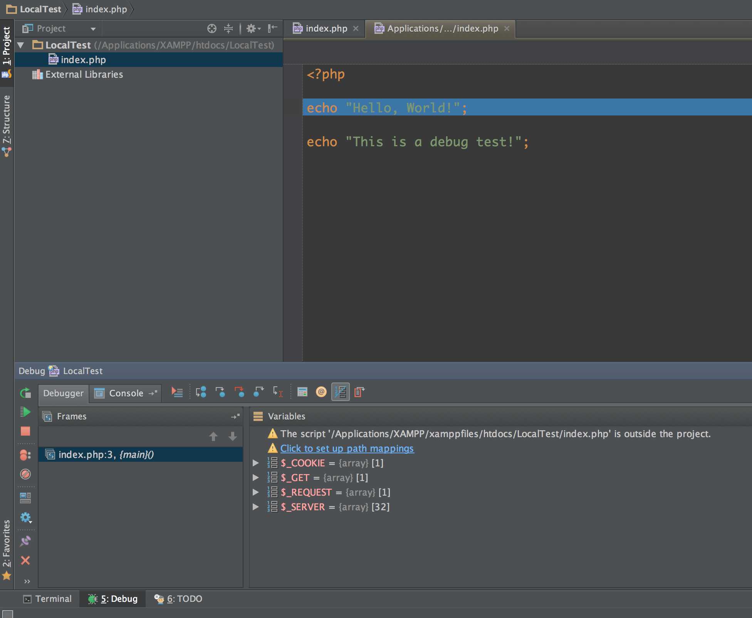Screen dimensions: 752x618
Task: Expand the $_SERVER array variable
Action: click(x=256, y=507)
